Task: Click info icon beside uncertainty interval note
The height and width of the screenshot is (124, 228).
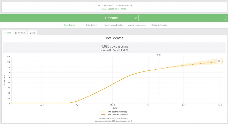Action: pyautogui.click(x=131, y=121)
